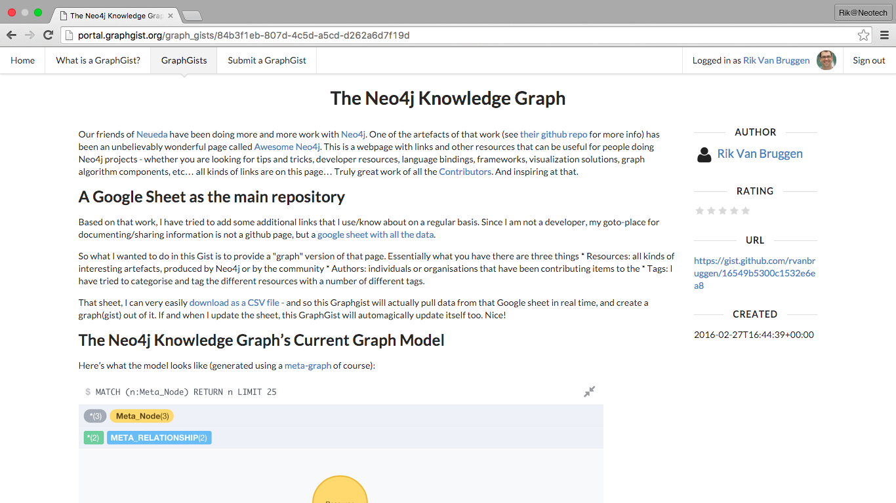Open the meta-graph link

pyautogui.click(x=308, y=365)
